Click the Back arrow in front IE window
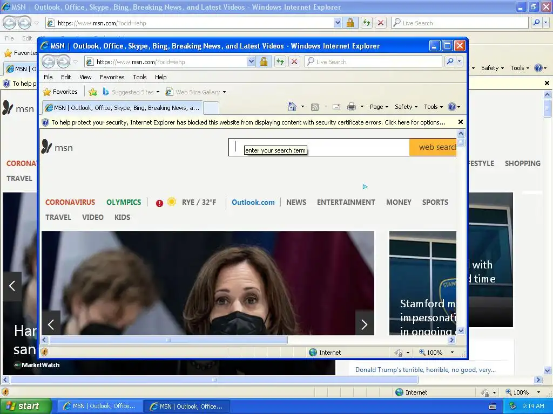Viewport: 553px width, 414px height. (x=49, y=61)
